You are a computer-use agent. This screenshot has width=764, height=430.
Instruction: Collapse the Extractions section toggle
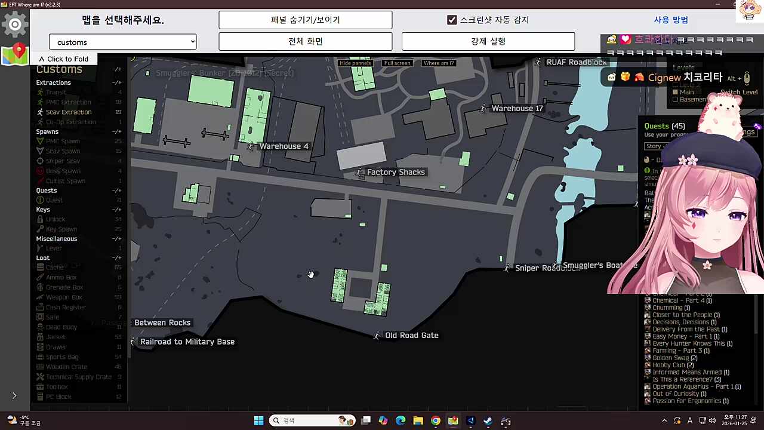click(117, 82)
